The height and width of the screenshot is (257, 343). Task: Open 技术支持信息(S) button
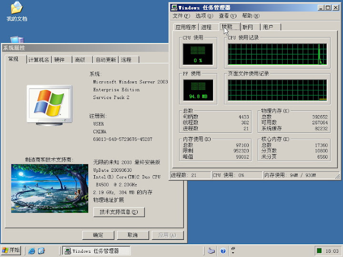[119, 212]
